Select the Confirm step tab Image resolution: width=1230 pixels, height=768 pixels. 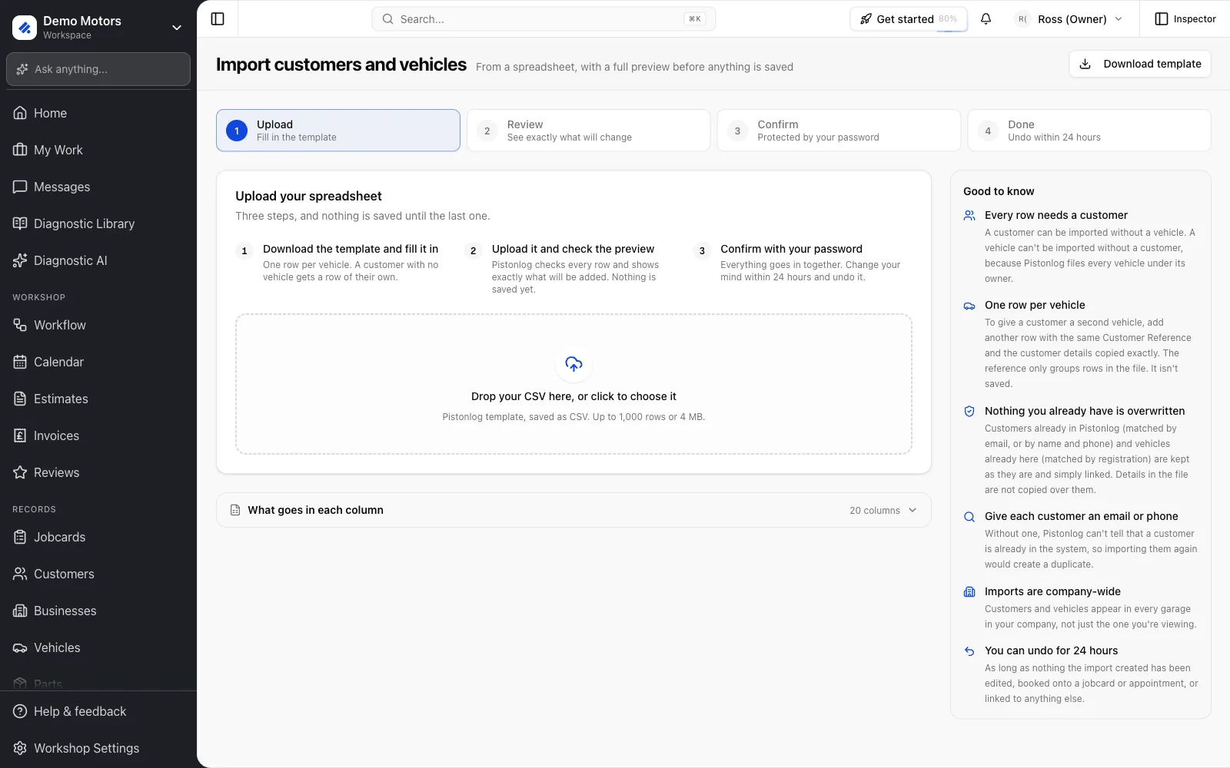pos(839,131)
